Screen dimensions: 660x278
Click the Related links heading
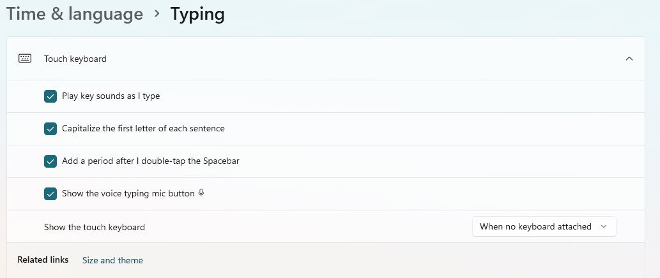click(x=43, y=260)
